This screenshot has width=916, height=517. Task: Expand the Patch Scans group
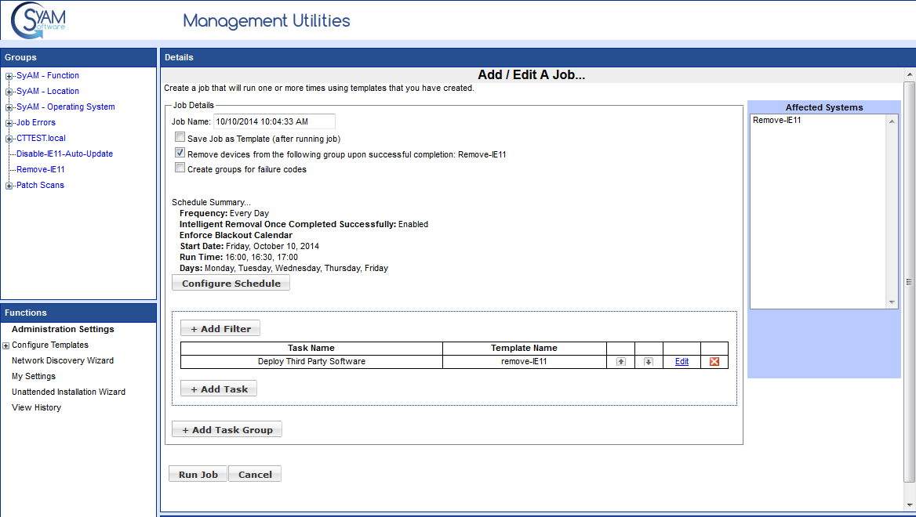[x=9, y=186]
